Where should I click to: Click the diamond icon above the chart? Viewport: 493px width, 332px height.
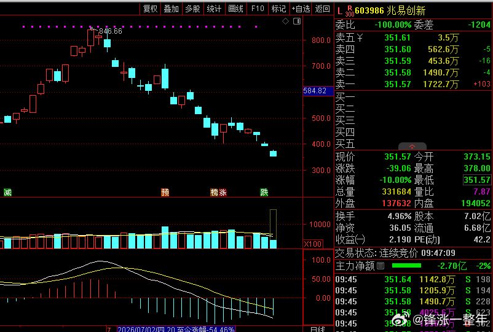[x=285, y=21]
